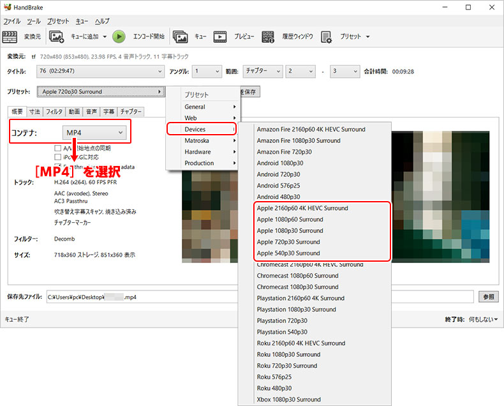
Task: Open the Queue menu in menu bar
Action: (x=82, y=21)
